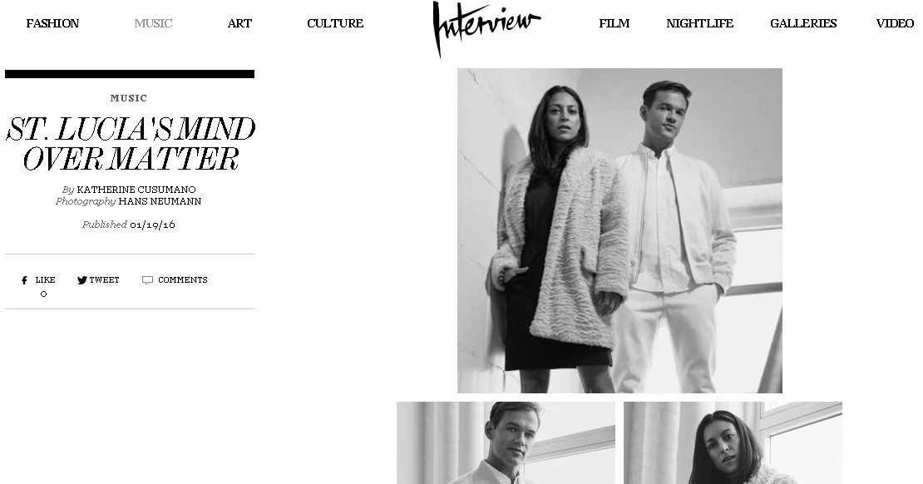Go to the Nightlife section
The height and width of the screenshot is (484, 923).
(x=699, y=23)
